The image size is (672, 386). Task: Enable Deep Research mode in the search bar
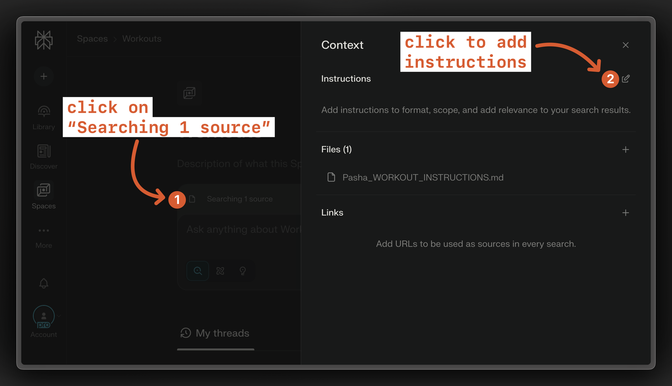[220, 271]
